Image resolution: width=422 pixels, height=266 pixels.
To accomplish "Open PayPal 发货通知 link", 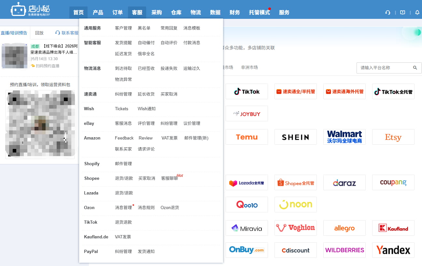I will click(x=146, y=251).
